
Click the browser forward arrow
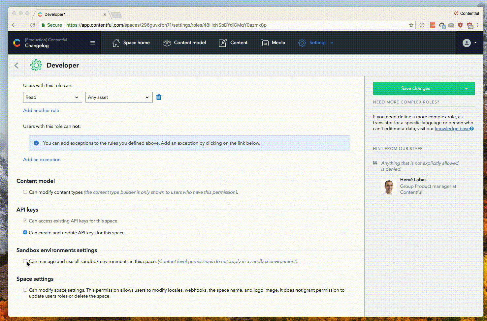[23, 25]
